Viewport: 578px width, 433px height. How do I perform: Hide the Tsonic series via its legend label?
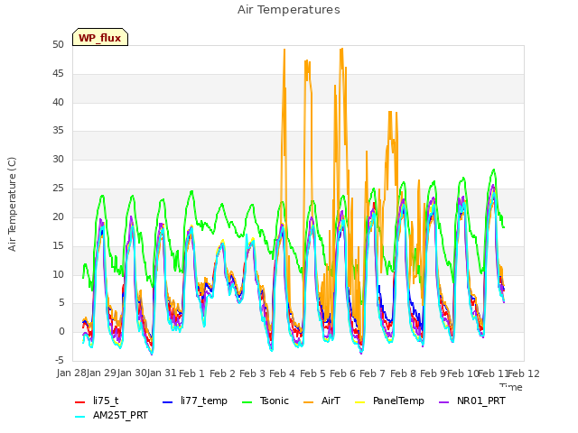click(274, 401)
